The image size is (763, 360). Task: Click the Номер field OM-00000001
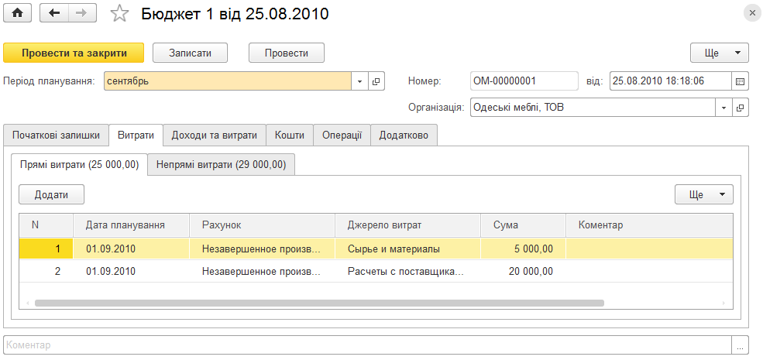pyautogui.click(x=524, y=81)
